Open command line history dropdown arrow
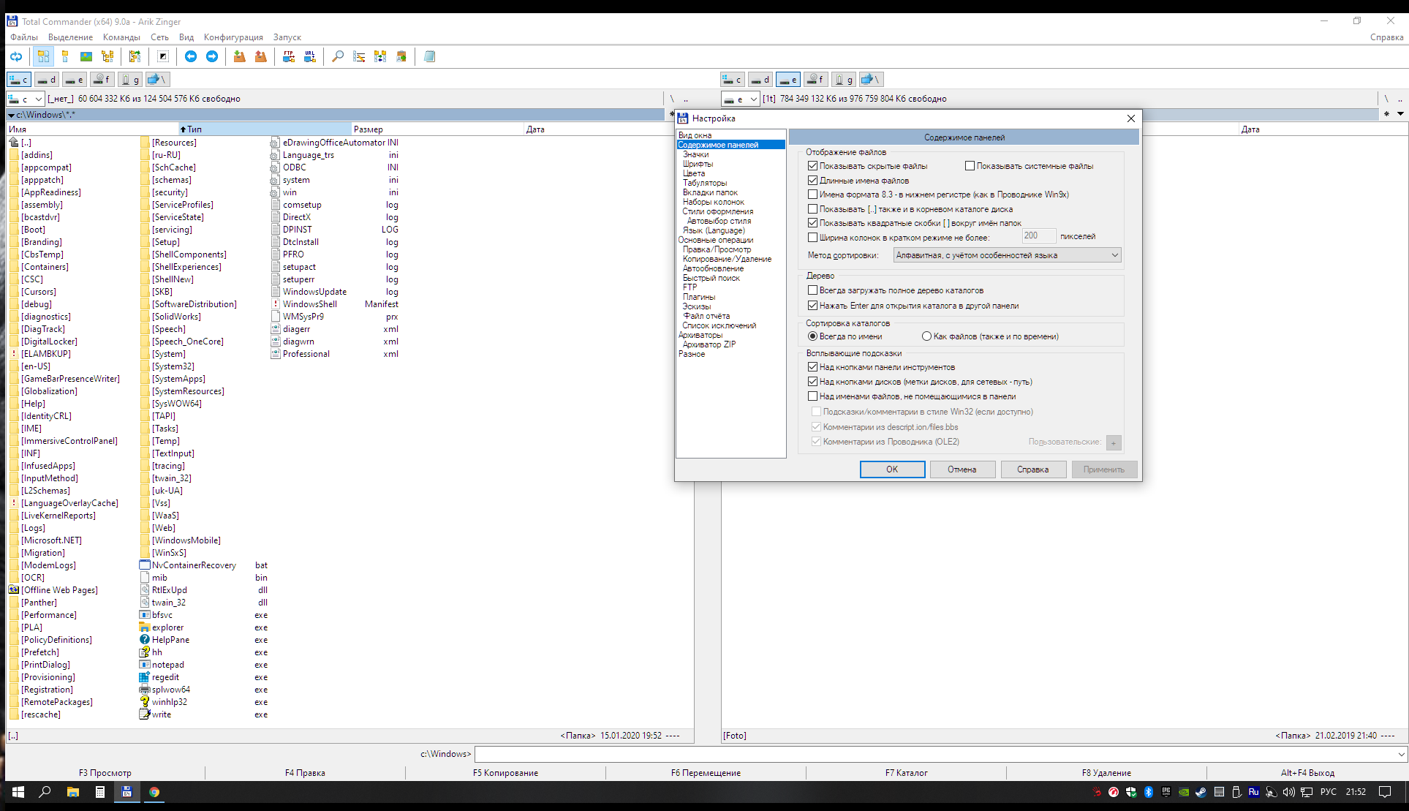1409x811 pixels. click(1400, 754)
